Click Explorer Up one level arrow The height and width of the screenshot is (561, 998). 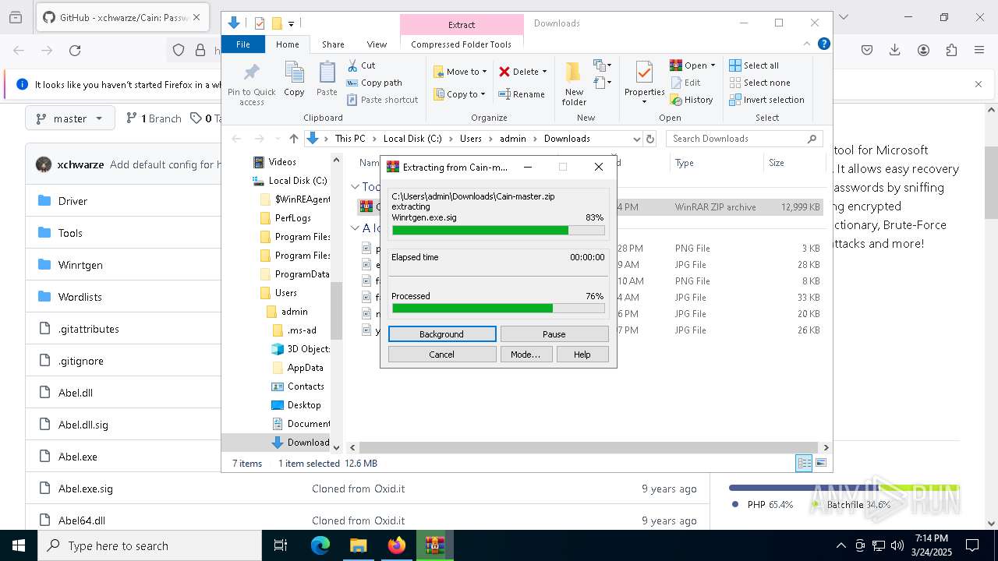click(293, 139)
